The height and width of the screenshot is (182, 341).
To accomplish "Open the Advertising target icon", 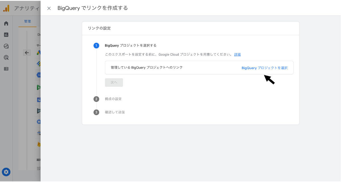I will coord(6,57).
